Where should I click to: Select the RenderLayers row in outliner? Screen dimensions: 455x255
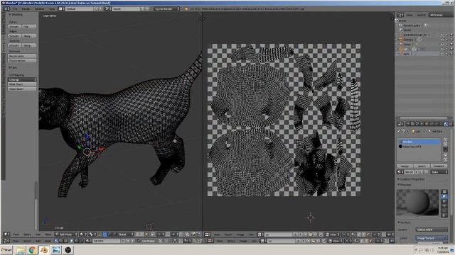(411, 25)
